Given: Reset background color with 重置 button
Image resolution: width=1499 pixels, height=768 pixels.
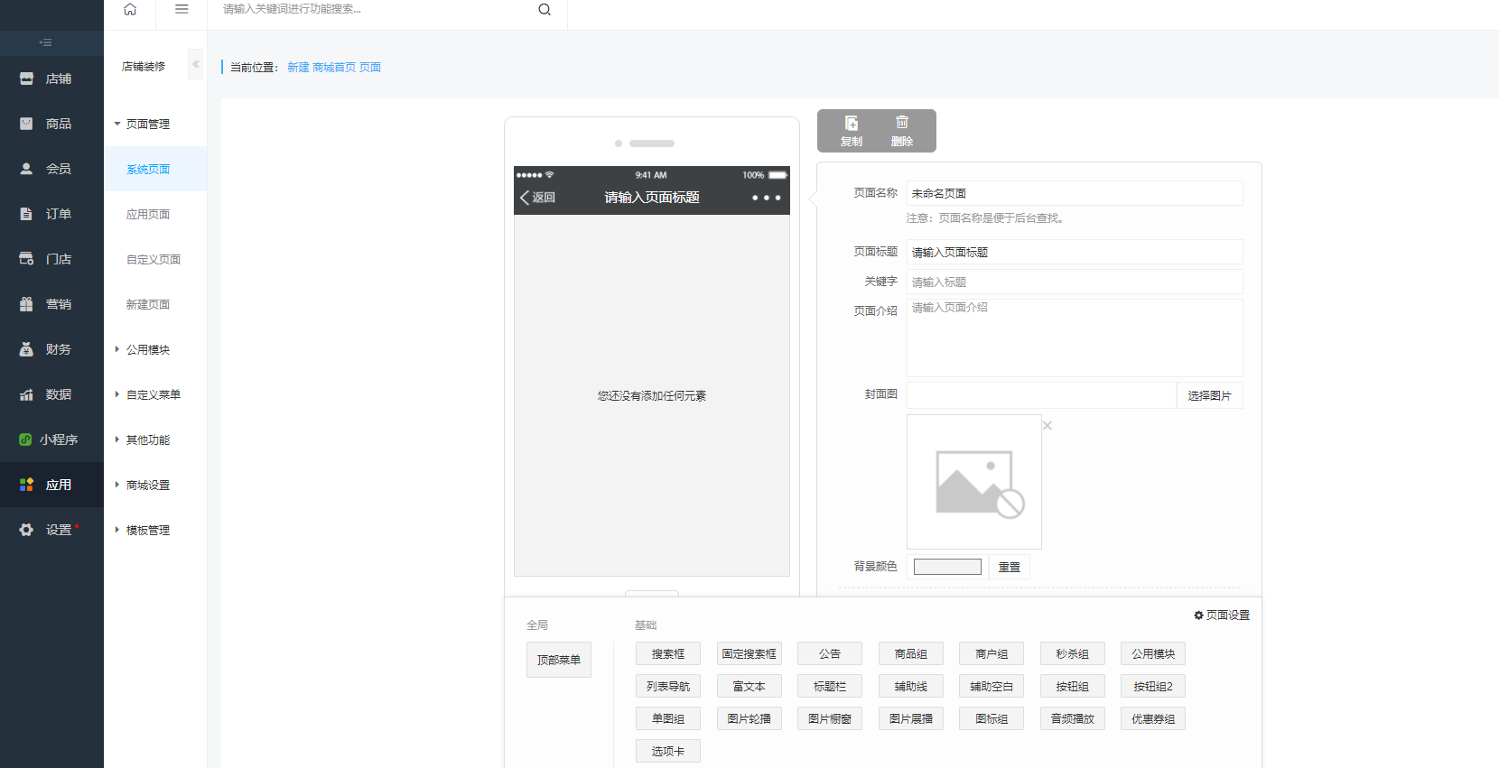Looking at the screenshot, I should [x=1009, y=567].
